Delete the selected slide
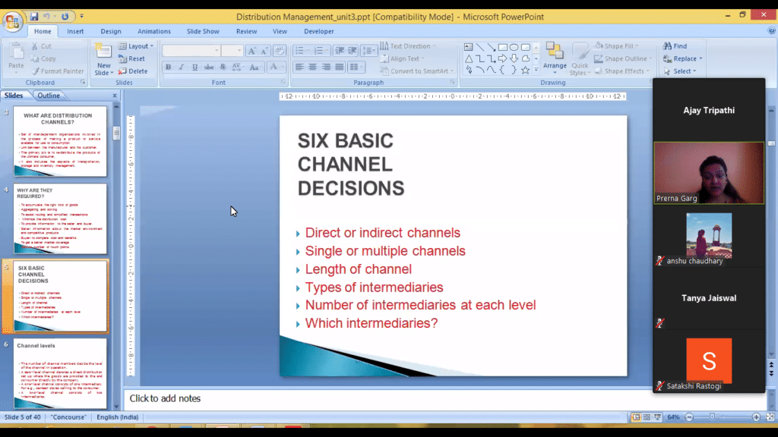778x437 pixels. tap(133, 71)
